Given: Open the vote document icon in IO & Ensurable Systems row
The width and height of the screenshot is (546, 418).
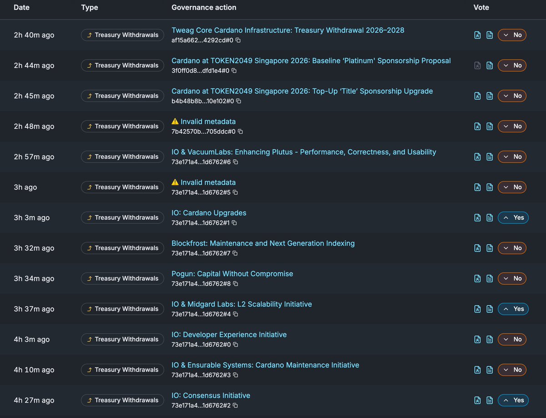Looking at the screenshot, I should (490, 370).
